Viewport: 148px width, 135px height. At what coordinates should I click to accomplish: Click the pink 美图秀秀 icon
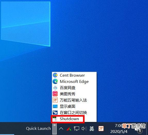55,94
